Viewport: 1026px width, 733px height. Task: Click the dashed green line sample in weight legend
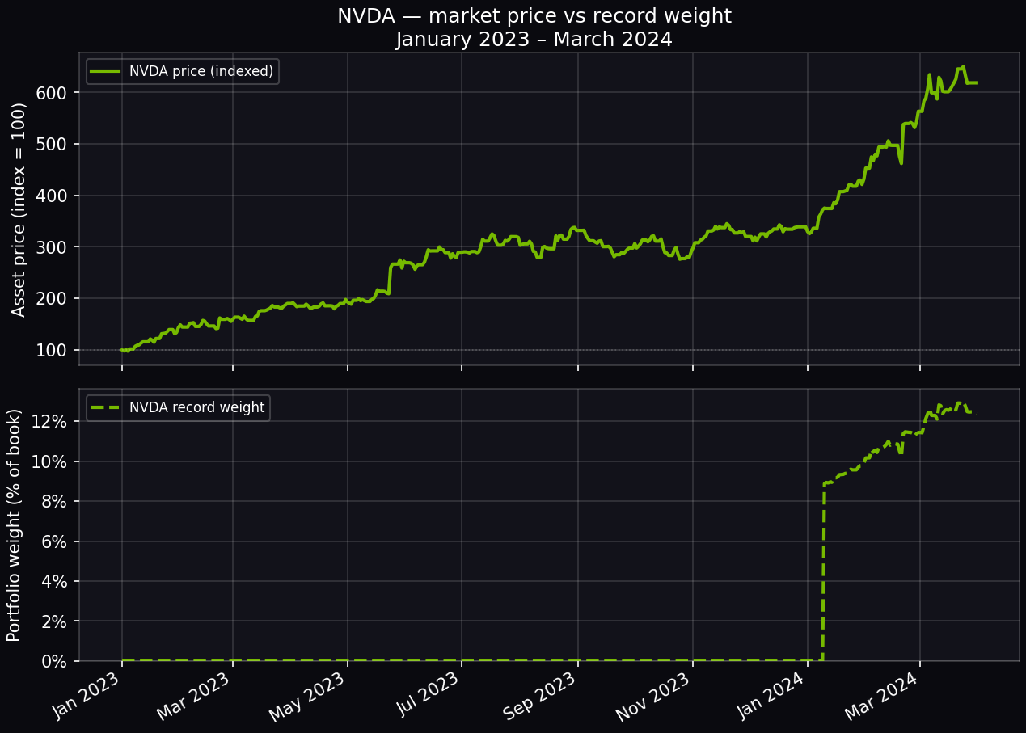[x=106, y=408]
